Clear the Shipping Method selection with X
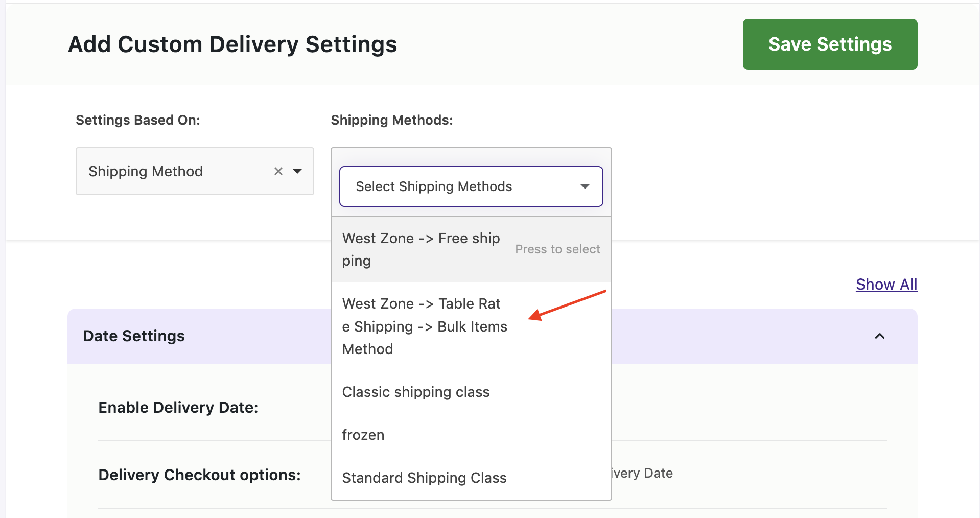 pos(278,171)
